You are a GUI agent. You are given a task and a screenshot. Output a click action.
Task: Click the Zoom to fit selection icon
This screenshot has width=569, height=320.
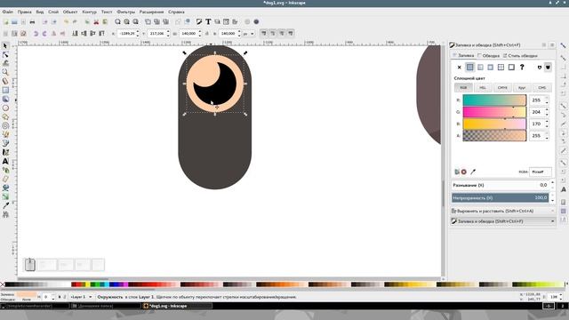[117, 21]
